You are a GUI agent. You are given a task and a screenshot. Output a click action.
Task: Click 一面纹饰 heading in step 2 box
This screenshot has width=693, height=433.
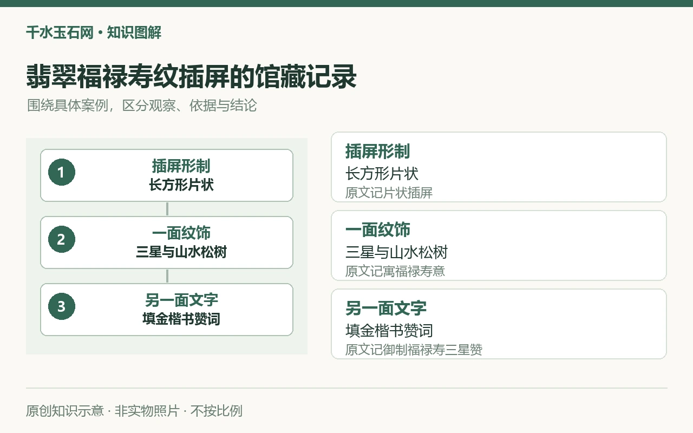181,233
